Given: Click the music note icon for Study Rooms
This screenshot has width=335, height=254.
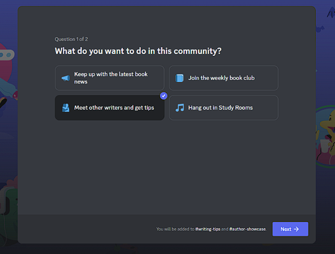Looking at the screenshot, I should pos(179,108).
